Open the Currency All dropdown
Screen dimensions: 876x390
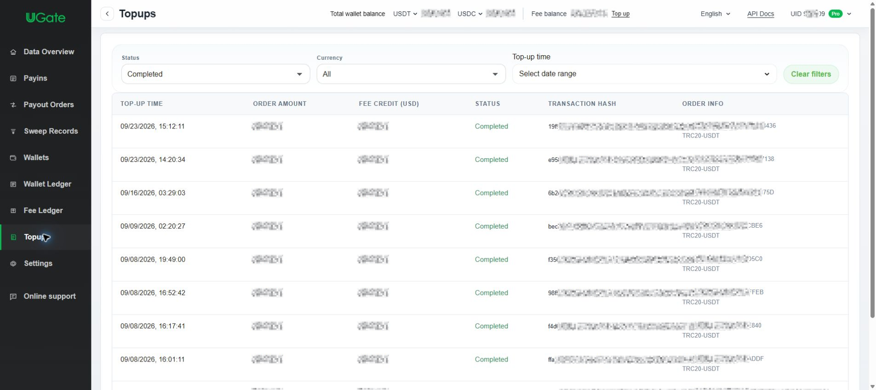pyautogui.click(x=411, y=74)
